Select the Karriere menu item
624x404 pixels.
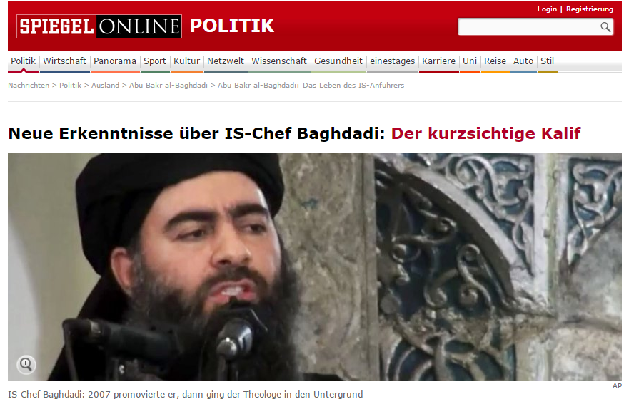coord(438,61)
